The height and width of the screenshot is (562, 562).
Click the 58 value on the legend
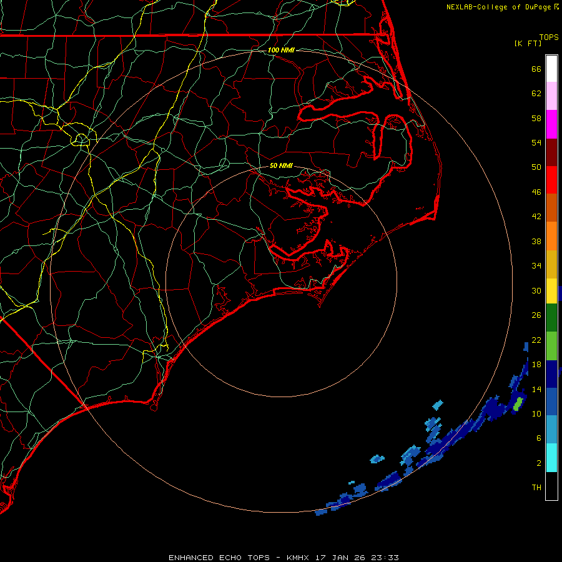[x=536, y=118]
